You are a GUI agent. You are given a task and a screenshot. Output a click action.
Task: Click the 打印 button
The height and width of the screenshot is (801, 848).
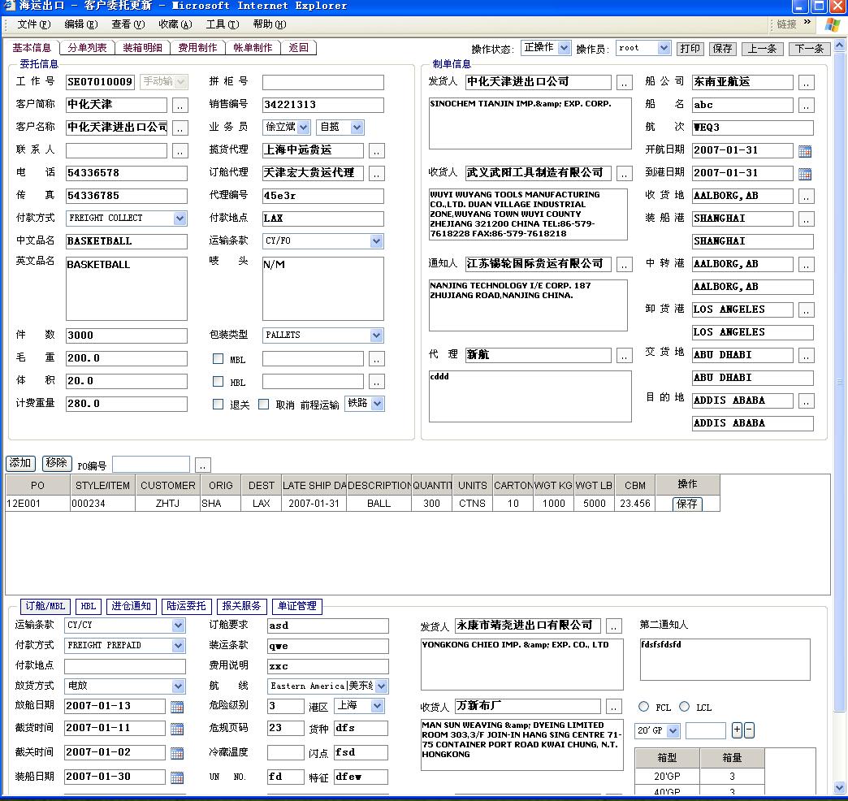click(x=690, y=49)
